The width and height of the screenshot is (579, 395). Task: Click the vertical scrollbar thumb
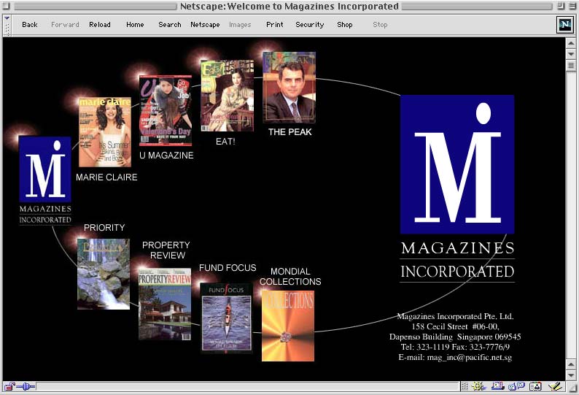coord(571,66)
